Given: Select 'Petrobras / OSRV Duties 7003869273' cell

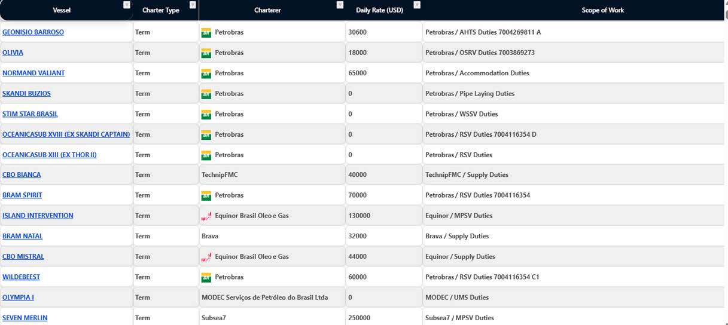Looking at the screenshot, I should (575, 53).
